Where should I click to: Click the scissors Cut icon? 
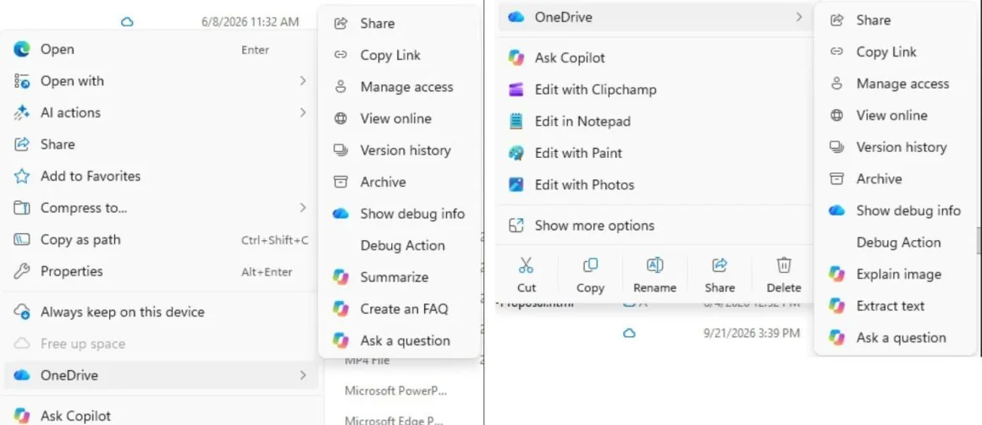point(526,265)
